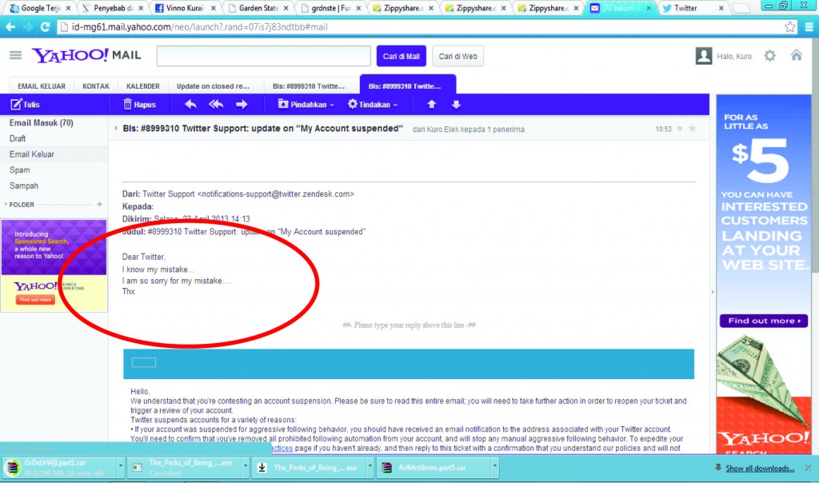
Task: Open the KALENDER tab
Action: [142, 86]
